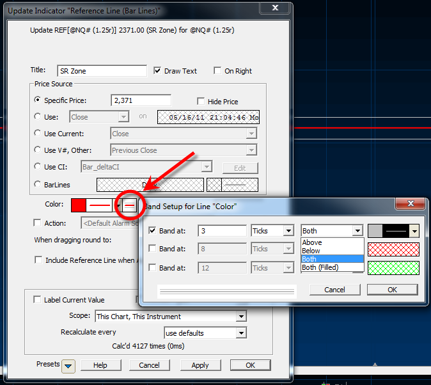Click OK in Update Indicator dialog
This screenshot has height=385, width=431.
click(250, 365)
